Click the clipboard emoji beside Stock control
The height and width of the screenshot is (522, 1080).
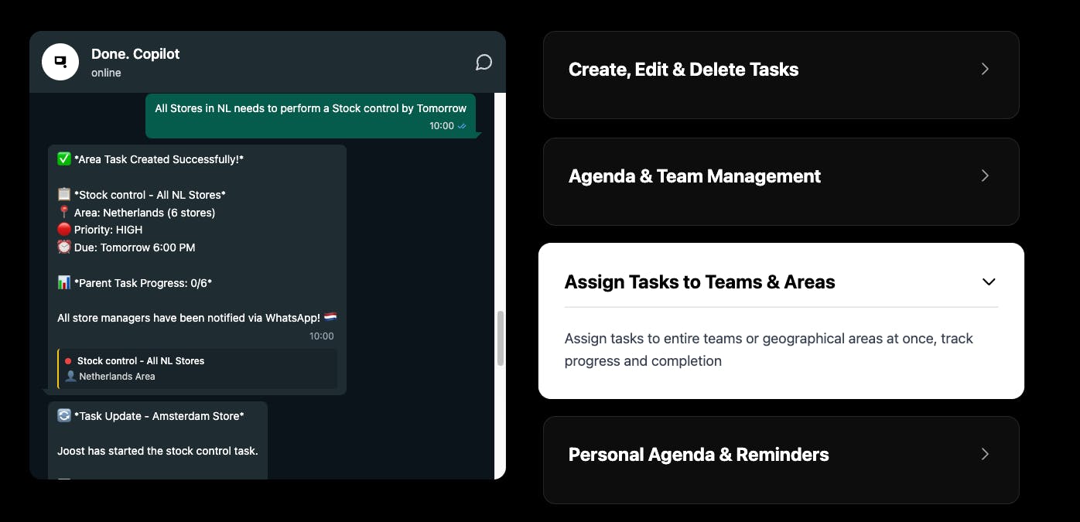tap(64, 194)
